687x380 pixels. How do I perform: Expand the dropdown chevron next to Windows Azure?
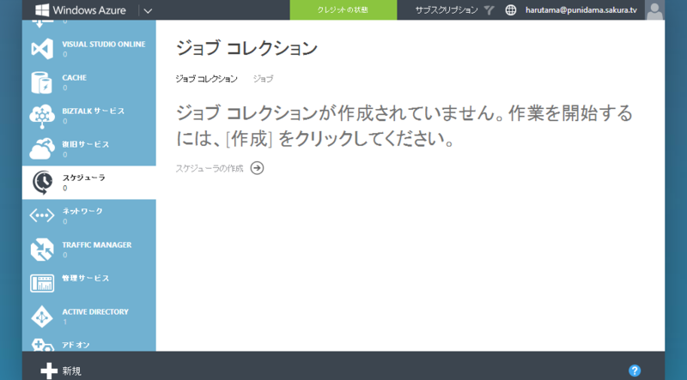tap(148, 11)
